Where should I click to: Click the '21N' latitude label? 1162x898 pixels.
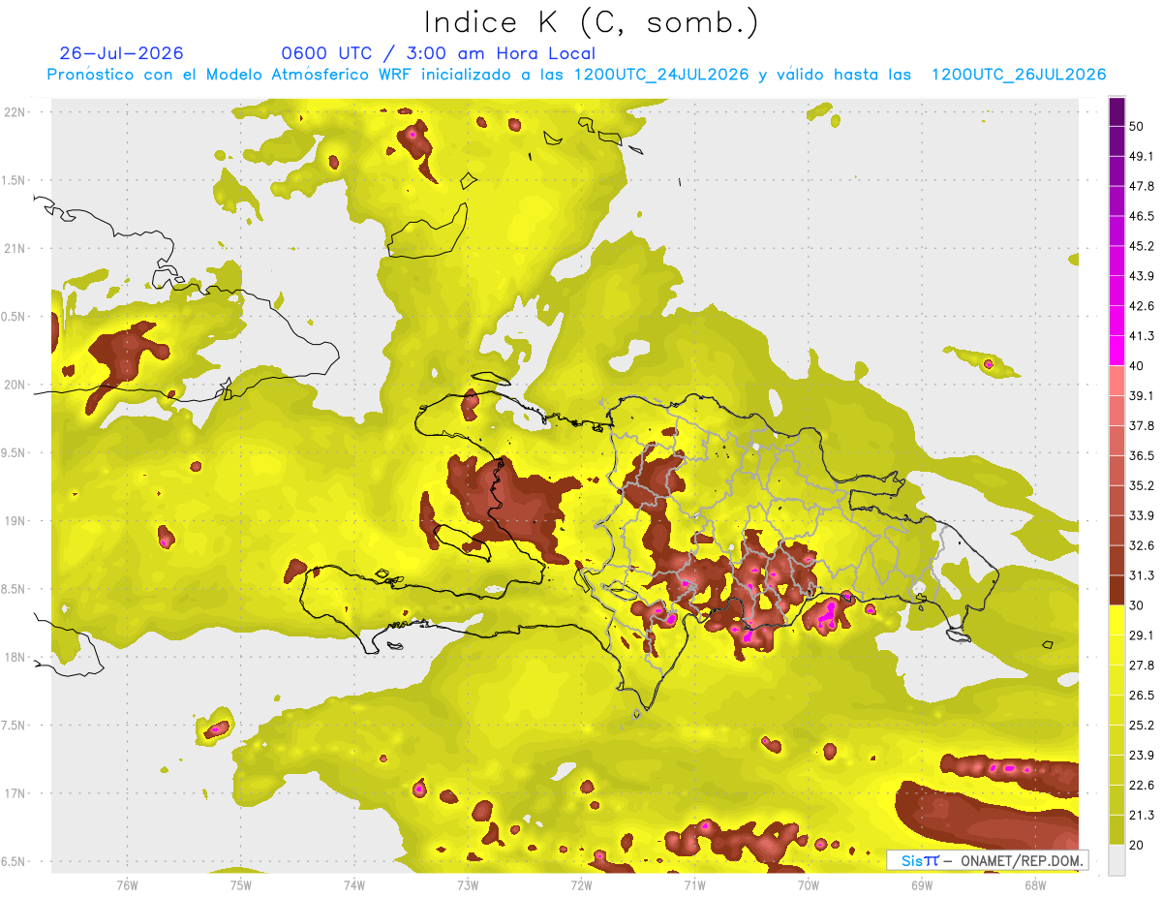14,249
